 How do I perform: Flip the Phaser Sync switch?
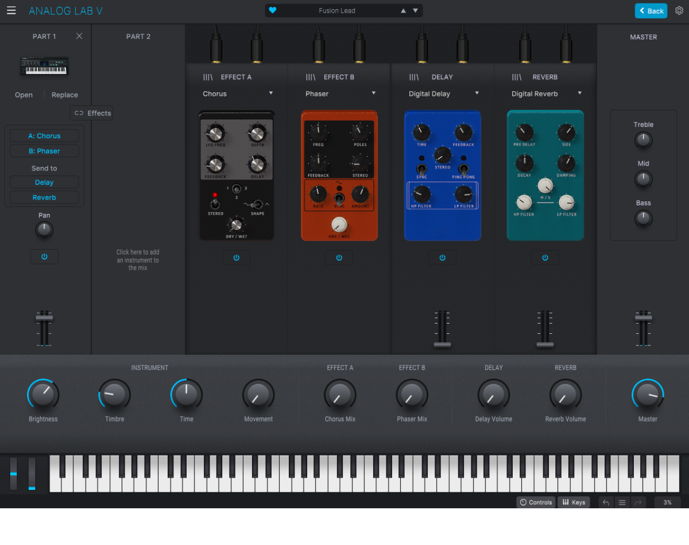point(339,198)
